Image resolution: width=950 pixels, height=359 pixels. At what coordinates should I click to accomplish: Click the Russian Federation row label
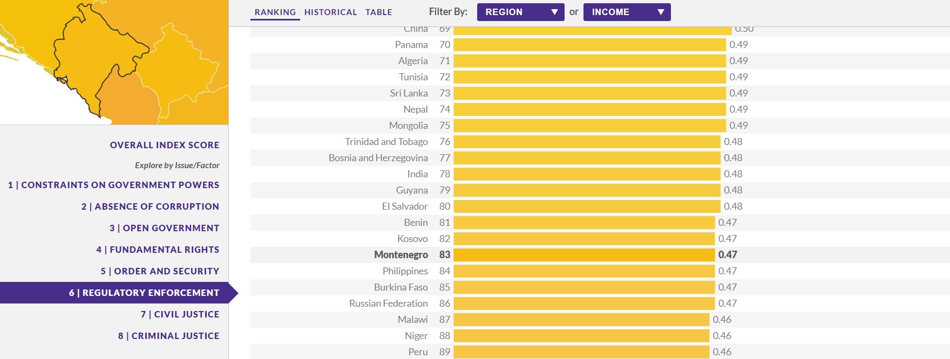[x=388, y=303]
